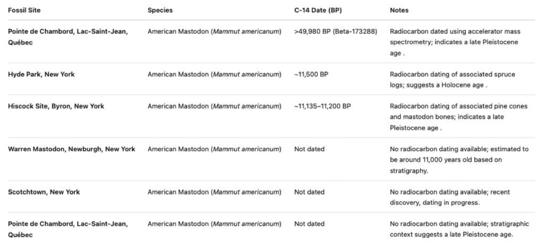Click the Species column header
The width and height of the screenshot is (544, 246).
point(160,10)
